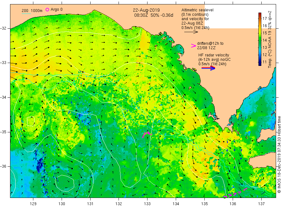Click the 17 value on the colorbar
Viewport: 283px width, 208px height.
coord(264,19)
